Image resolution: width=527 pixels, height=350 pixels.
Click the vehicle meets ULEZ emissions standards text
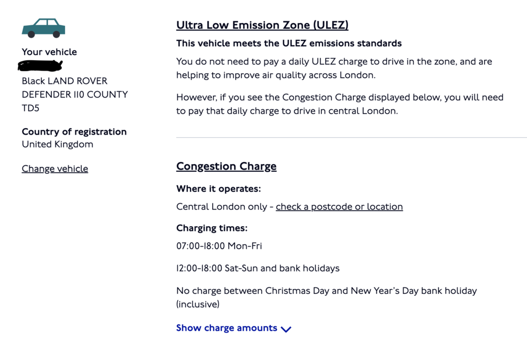pyautogui.click(x=289, y=44)
